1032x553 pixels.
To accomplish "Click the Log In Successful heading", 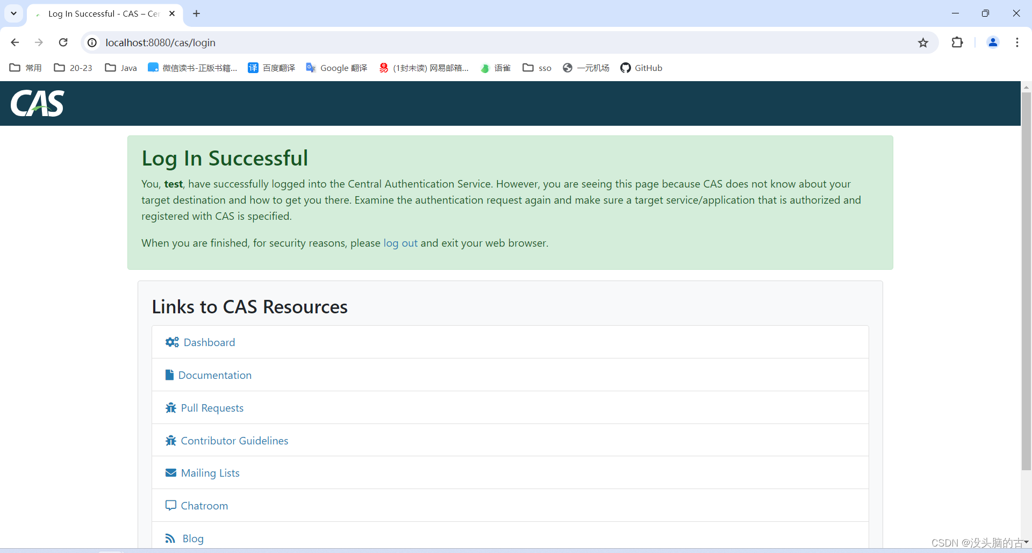I will coord(225,158).
